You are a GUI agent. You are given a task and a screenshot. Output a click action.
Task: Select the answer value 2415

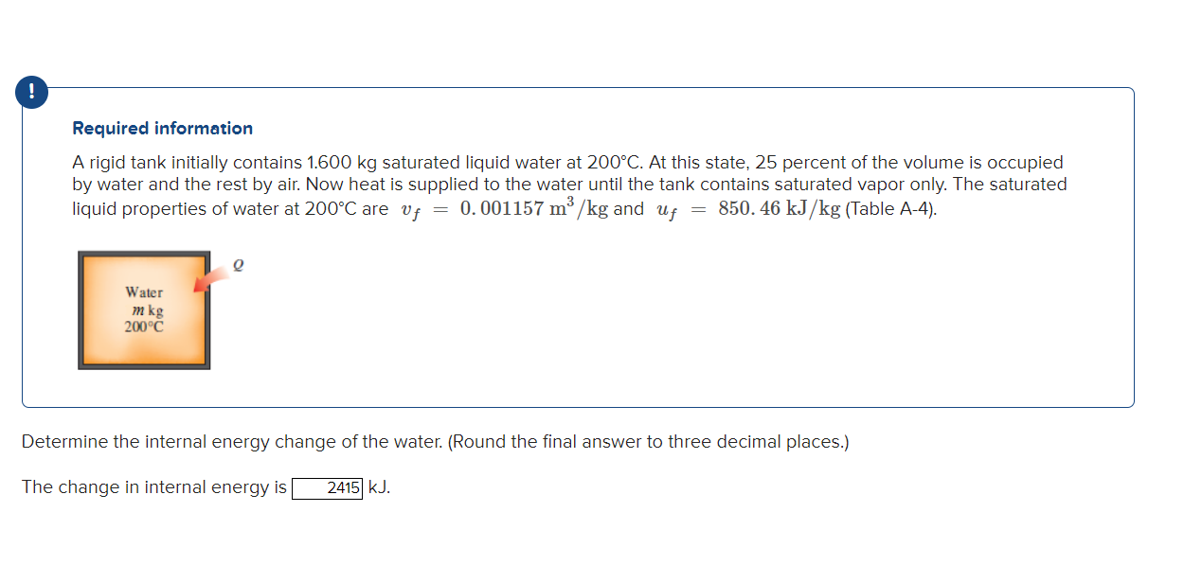342,487
